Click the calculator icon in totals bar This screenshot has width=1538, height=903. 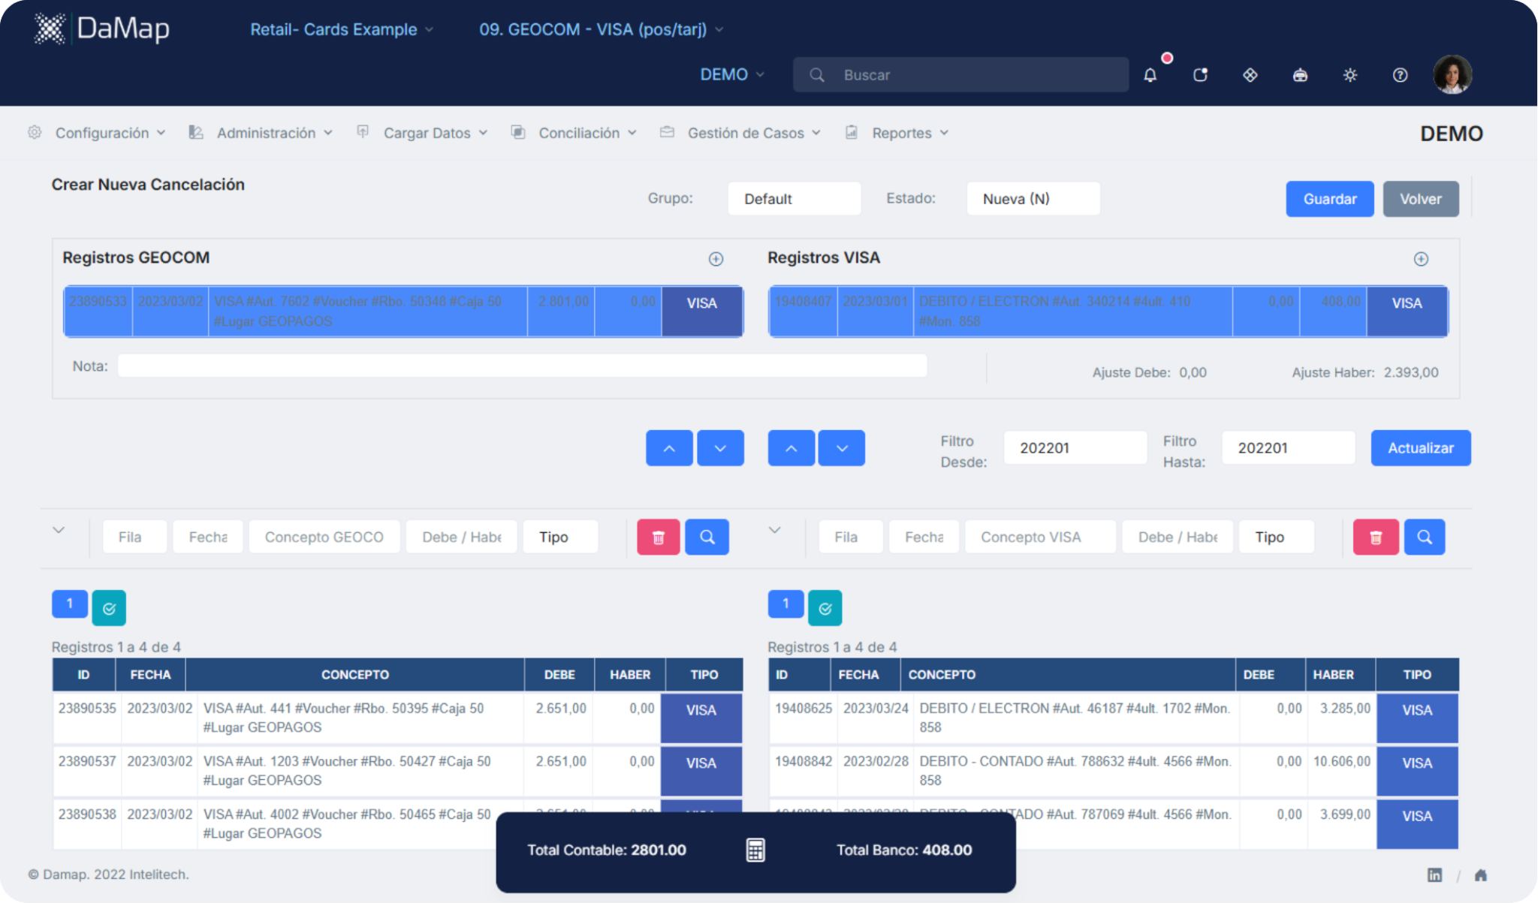755,850
